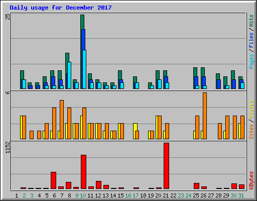Screen dimensions: 257x201
Task: Click the "KBytes" legend label
Action: (251, 180)
